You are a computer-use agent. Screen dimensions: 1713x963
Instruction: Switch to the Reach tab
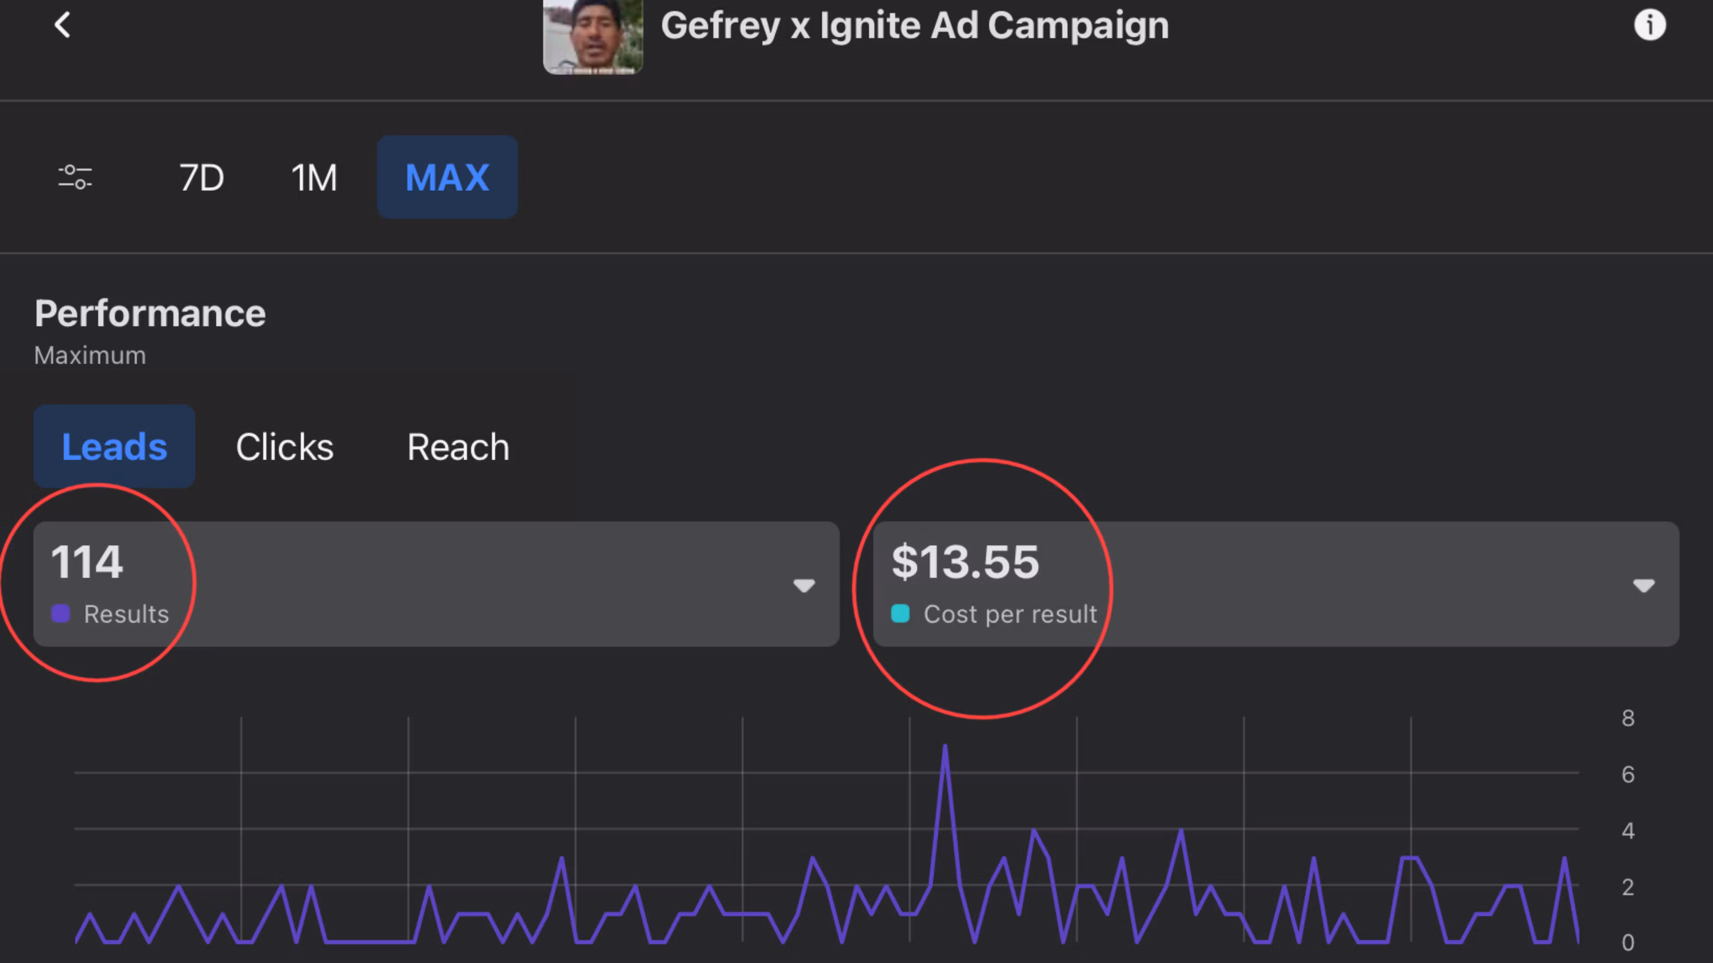(x=458, y=447)
